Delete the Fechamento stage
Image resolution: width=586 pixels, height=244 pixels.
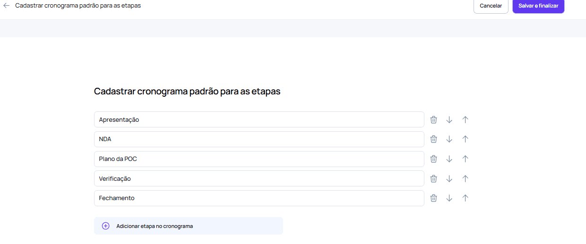(433, 198)
